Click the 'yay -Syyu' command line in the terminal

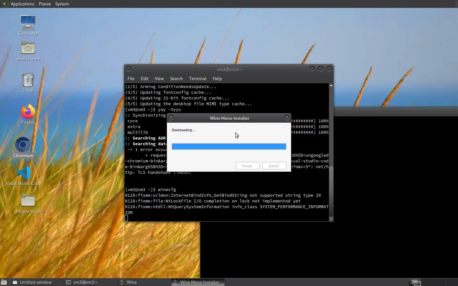click(x=153, y=110)
